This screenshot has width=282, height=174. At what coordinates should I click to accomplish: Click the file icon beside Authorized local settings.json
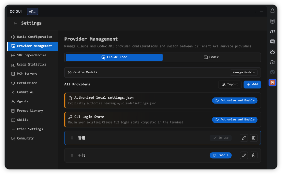pyautogui.click(x=70, y=98)
